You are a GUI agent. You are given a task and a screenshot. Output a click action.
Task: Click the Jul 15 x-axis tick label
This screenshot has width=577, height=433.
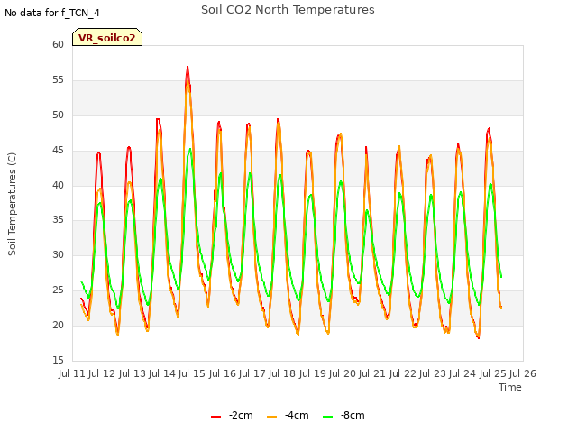(x=192, y=373)
